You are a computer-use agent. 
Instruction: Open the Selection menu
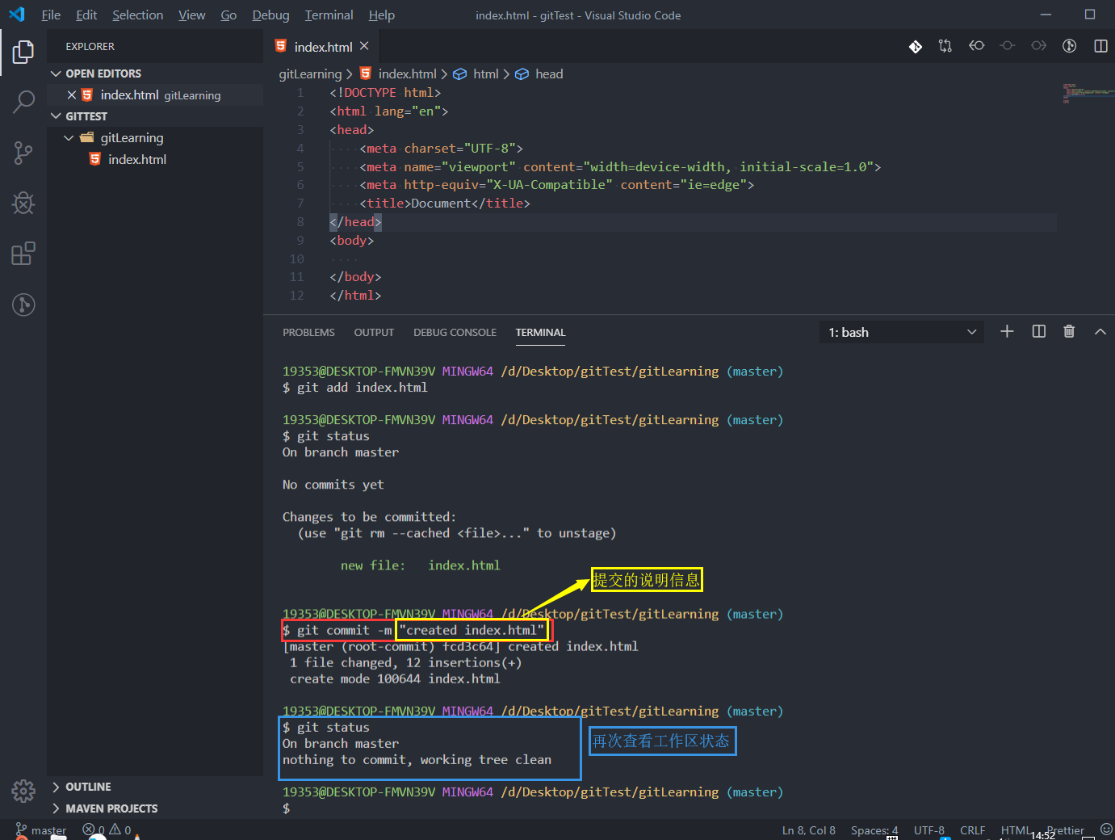(x=137, y=15)
